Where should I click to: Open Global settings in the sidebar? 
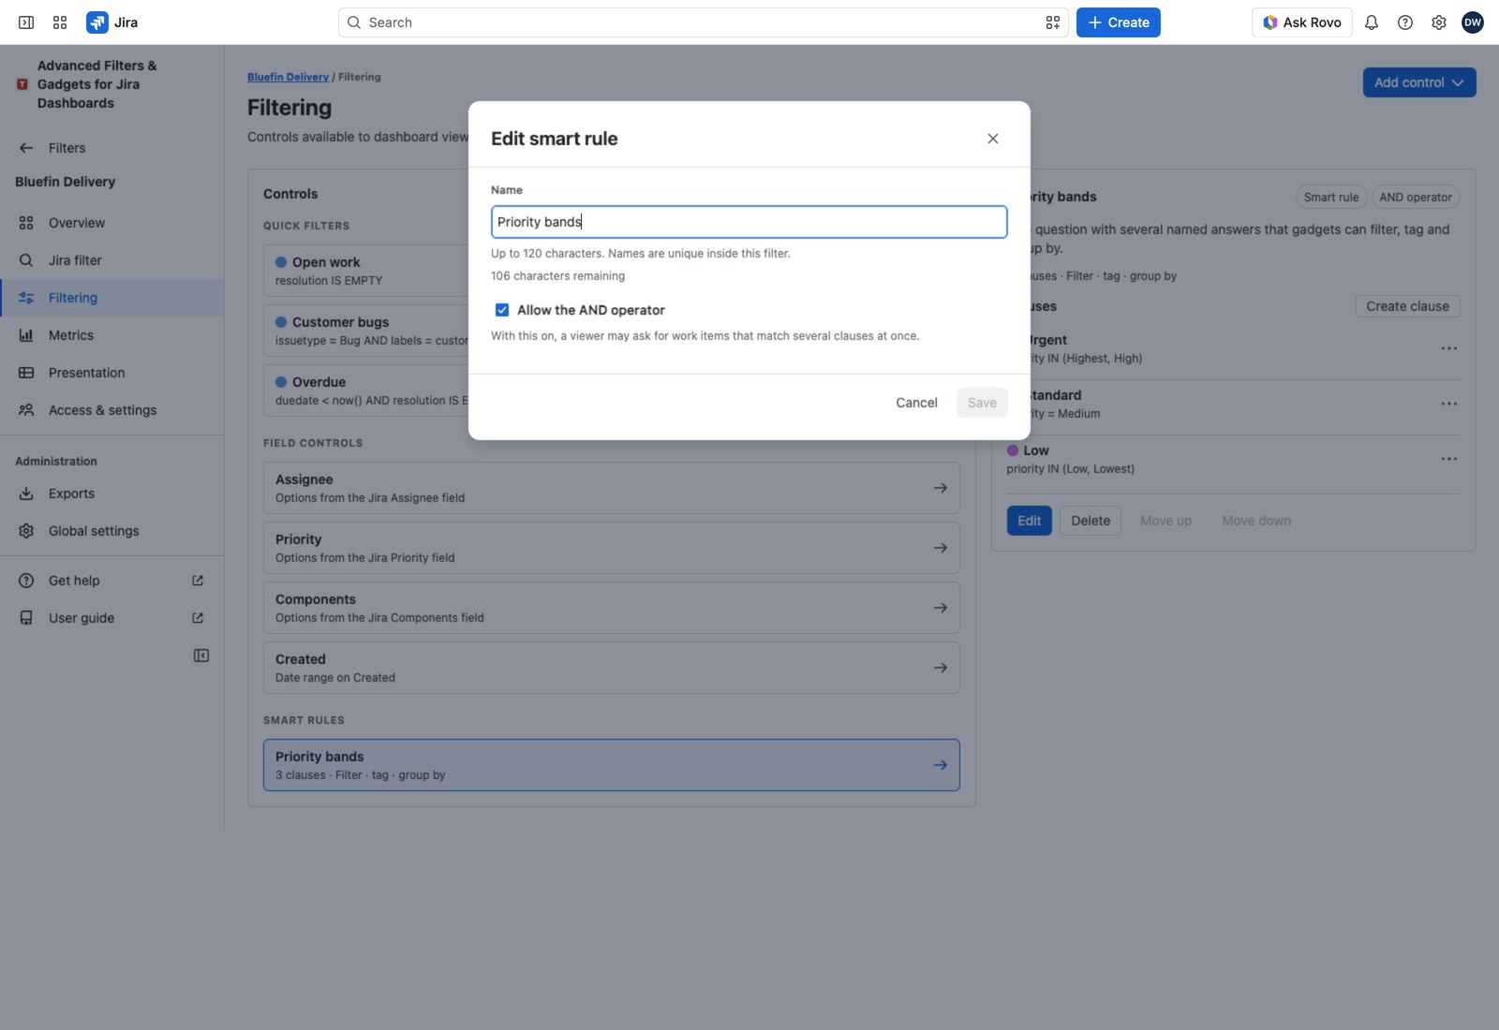tap(112, 531)
